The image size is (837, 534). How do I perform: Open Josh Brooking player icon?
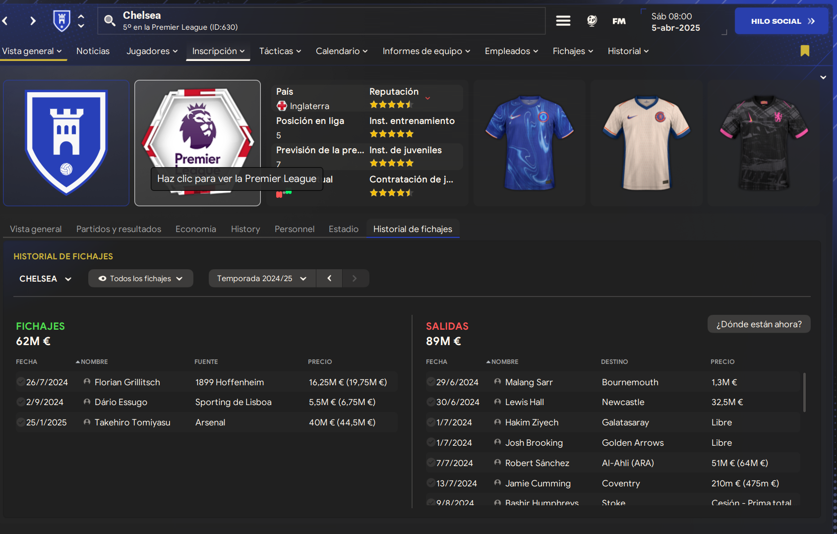[497, 442]
